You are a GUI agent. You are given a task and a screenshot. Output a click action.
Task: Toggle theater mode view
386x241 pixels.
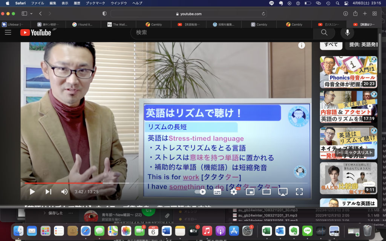267,192
